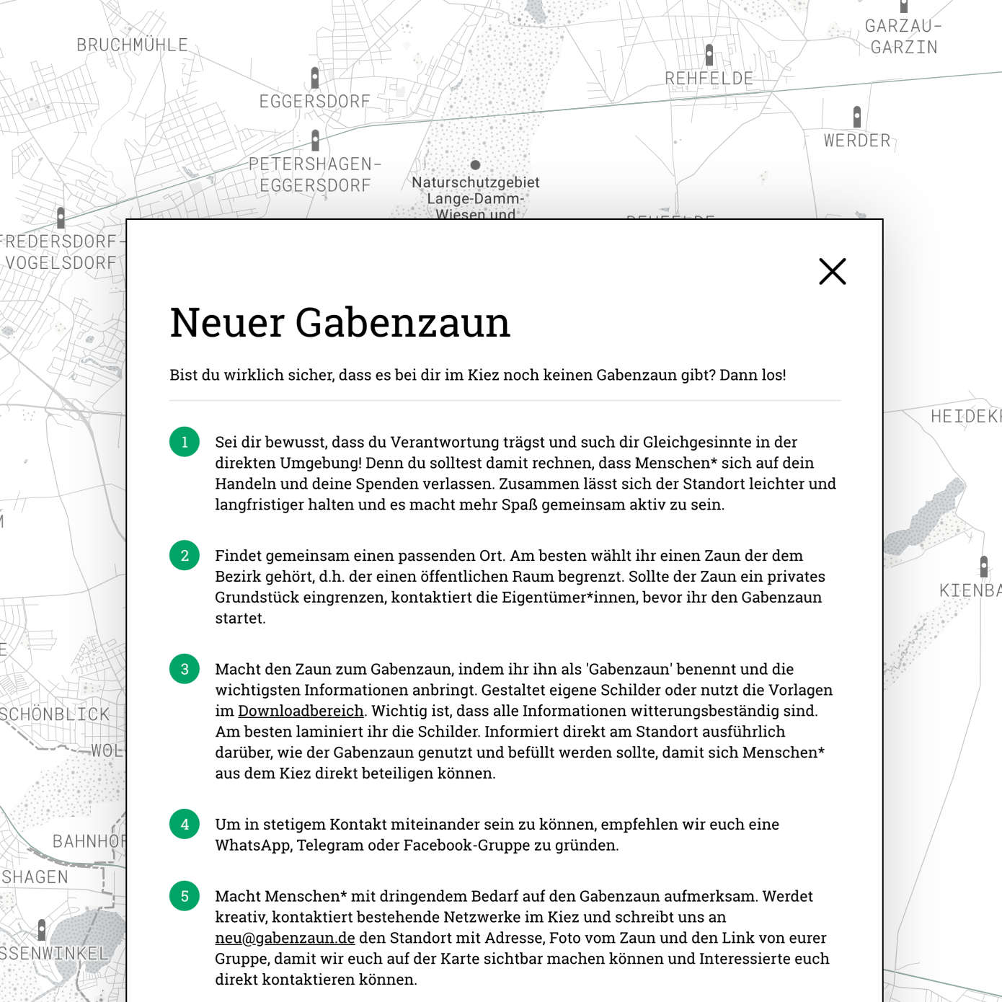Click the Naturschutzgebiet Lange-Damm-Wiesen point marker

click(475, 165)
